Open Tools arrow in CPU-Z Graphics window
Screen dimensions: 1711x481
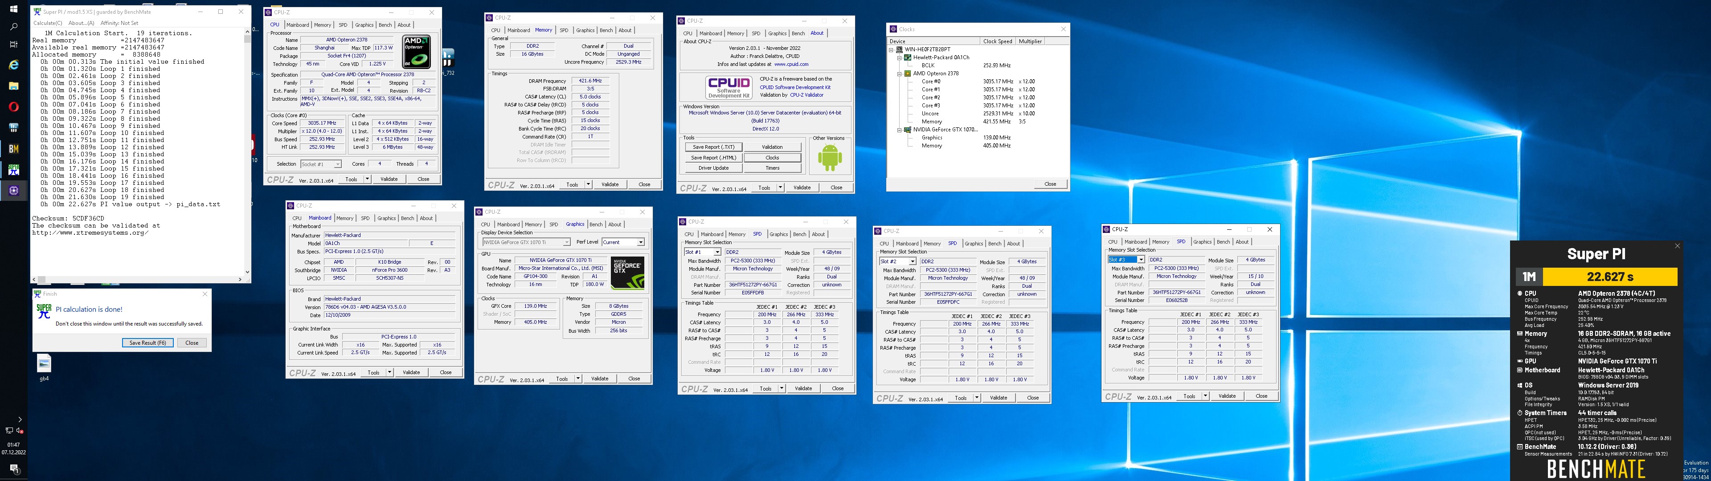tap(578, 379)
